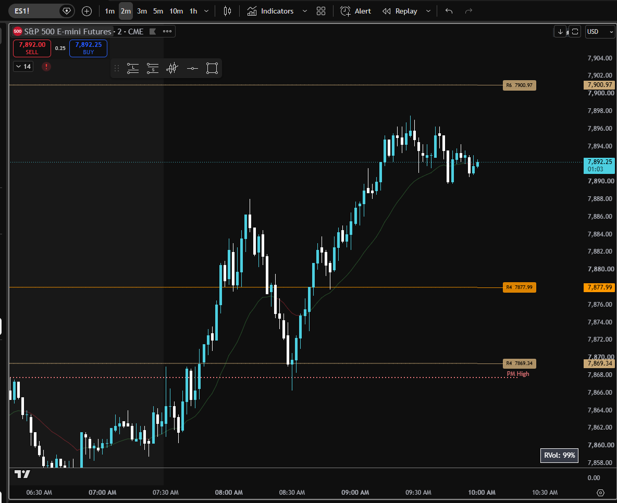Click the current price 7,892.25 countdown tag

(599, 166)
